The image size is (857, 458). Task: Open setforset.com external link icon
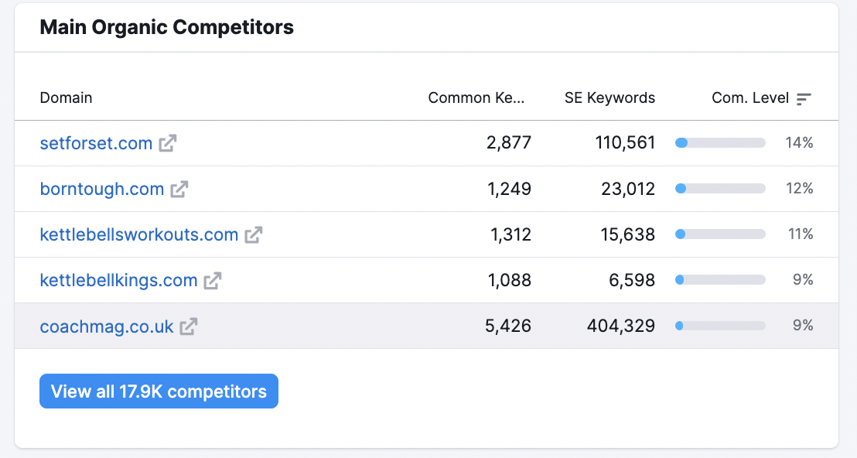[x=168, y=143]
